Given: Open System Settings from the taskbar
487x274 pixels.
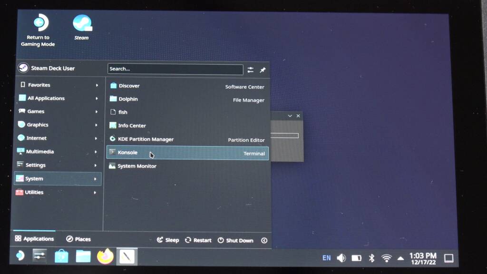Looking at the screenshot, I should tap(40, 256).
